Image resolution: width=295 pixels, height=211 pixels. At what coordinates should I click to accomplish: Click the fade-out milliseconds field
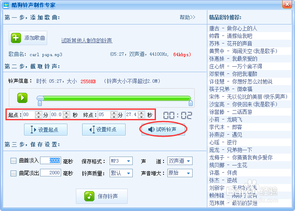[51, 173]
